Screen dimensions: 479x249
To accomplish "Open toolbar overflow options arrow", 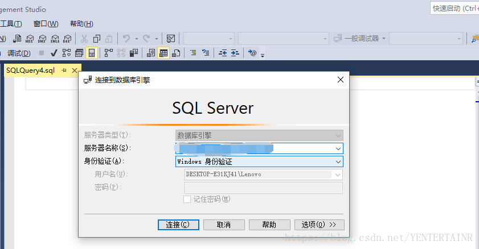I will (x=263, y=55).
